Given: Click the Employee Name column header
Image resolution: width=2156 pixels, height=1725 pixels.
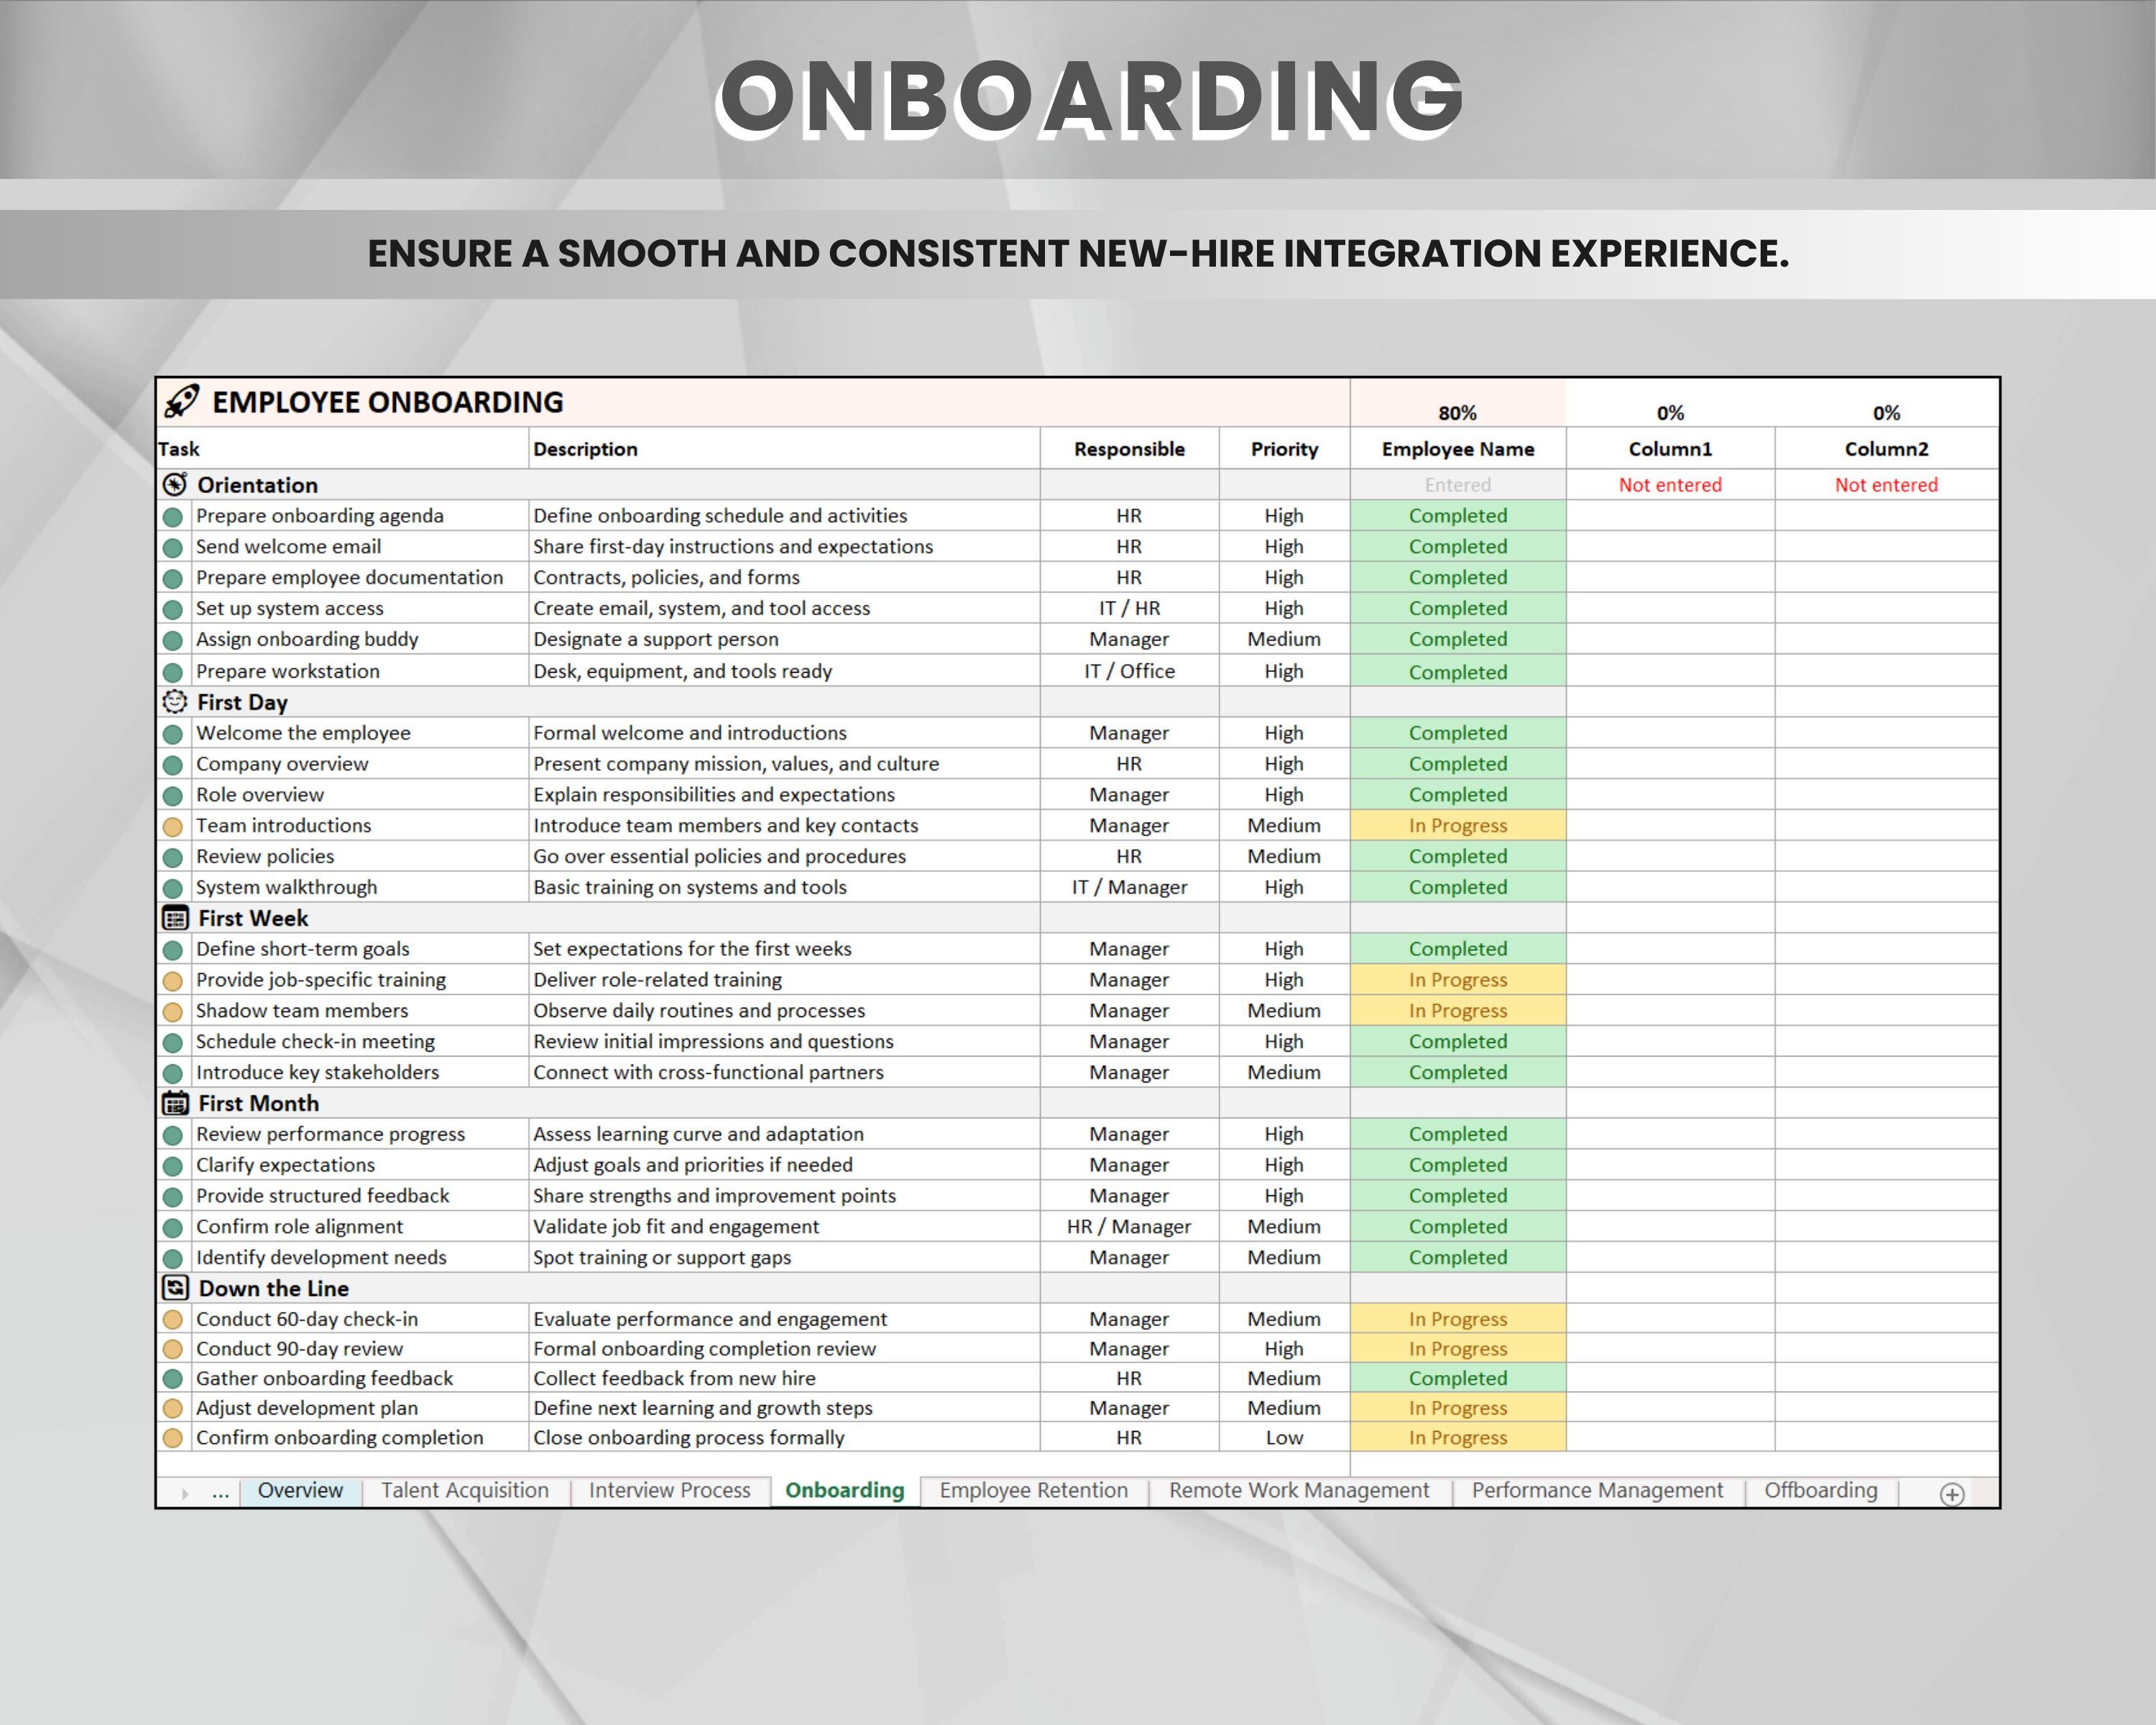Looking at the screenshot, I should tap(1458, 449).
